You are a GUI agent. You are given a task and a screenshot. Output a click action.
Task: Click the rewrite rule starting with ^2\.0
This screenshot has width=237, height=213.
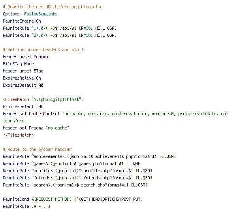click(x=60, y=35)
